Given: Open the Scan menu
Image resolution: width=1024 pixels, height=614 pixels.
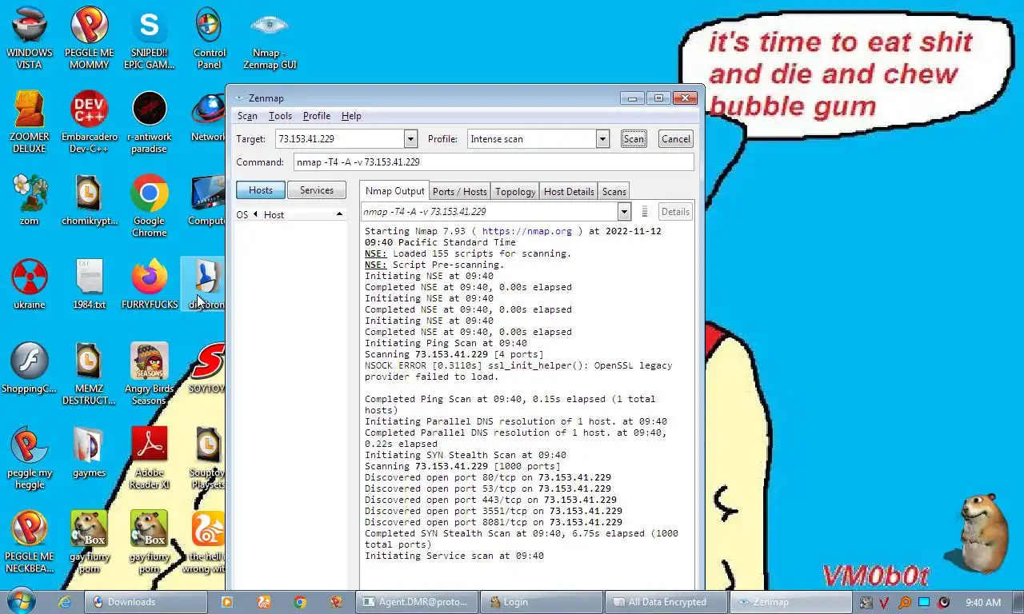Looking at the screenshot, I should [247, 116].
